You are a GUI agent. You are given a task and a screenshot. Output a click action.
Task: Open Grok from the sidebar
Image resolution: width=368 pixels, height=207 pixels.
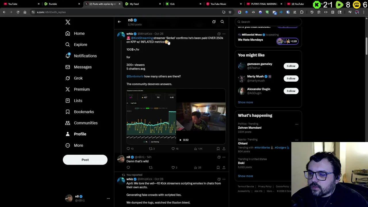click(74, 78)
